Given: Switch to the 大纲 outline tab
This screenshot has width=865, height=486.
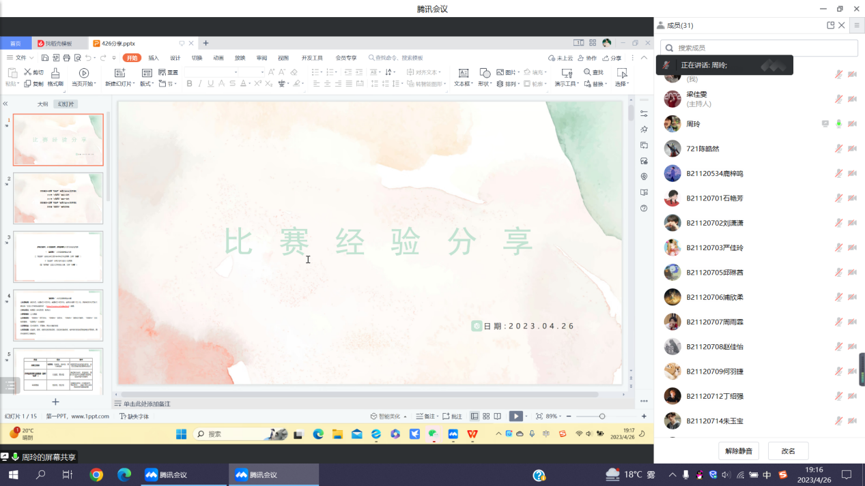Looking at the screenshot, I should coord(42,104).
